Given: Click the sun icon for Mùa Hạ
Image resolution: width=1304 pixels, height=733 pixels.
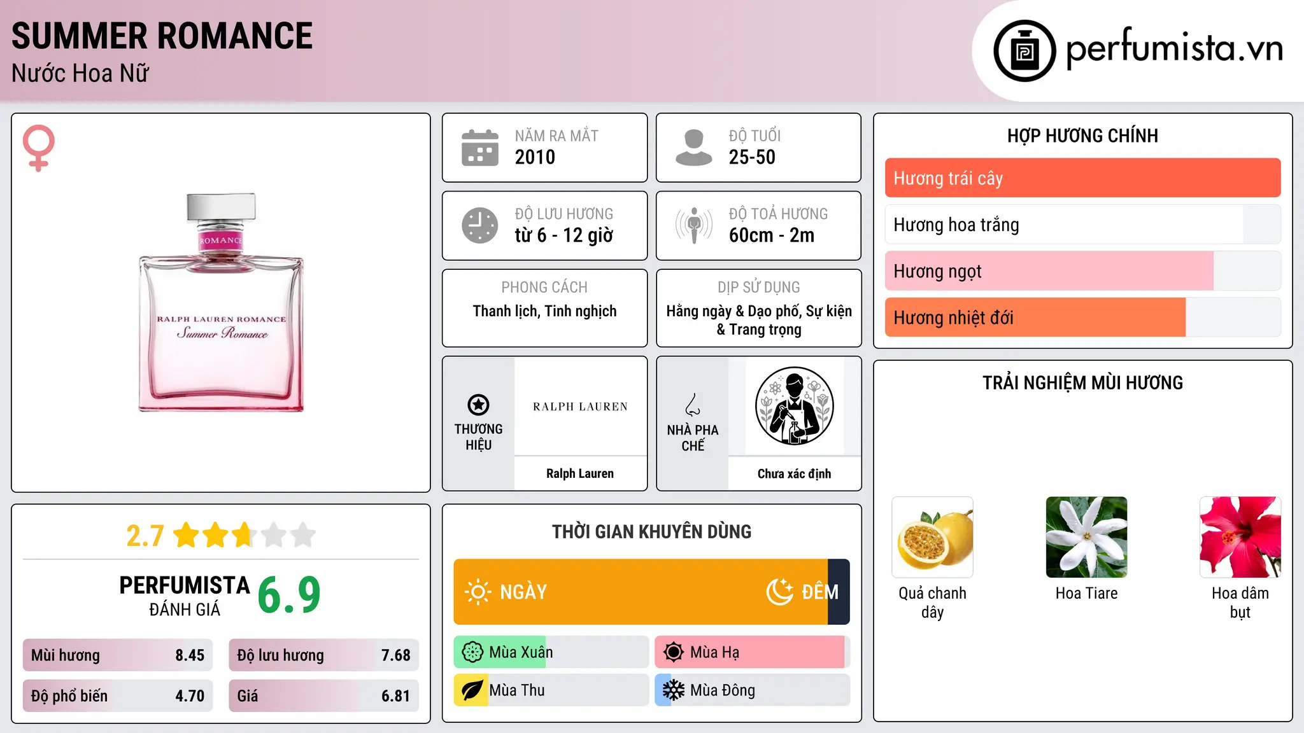Looking at the screenshot, I should 674,652.
